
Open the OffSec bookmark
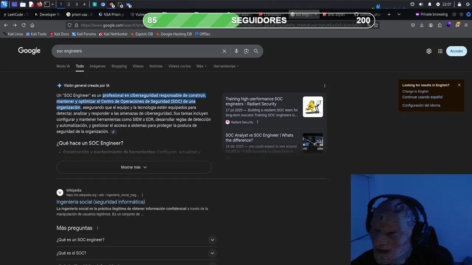(x=202, y=34)
